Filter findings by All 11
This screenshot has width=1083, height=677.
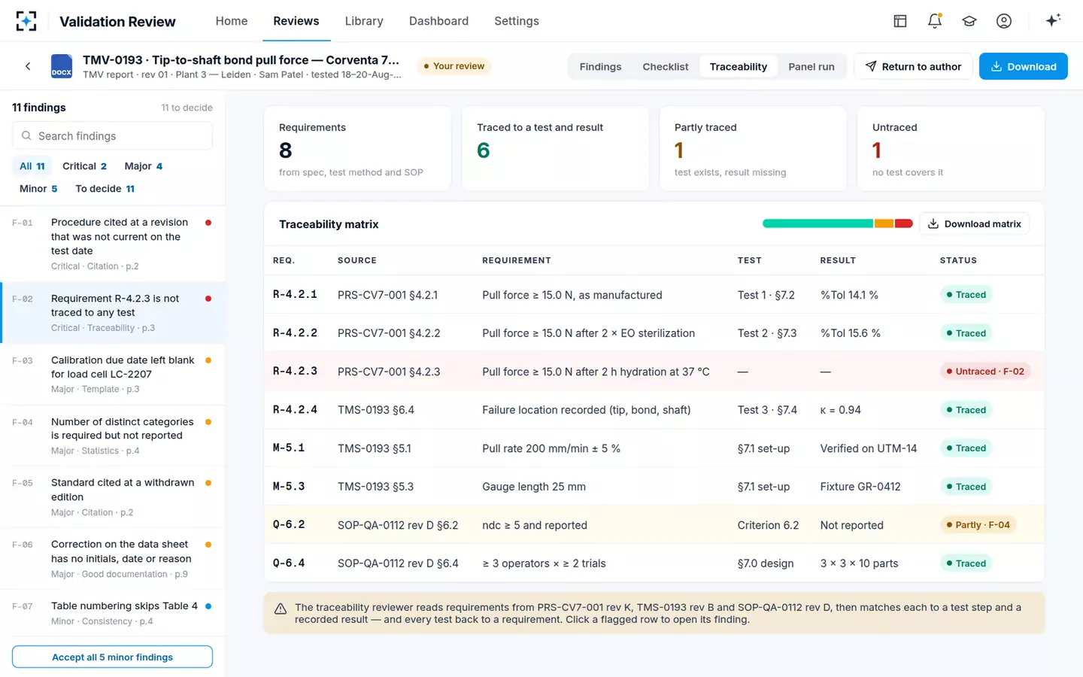(x=32, y=166)
